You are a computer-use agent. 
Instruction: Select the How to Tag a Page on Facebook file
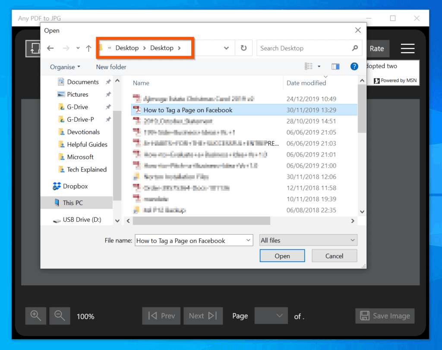(x=244, y=110)
